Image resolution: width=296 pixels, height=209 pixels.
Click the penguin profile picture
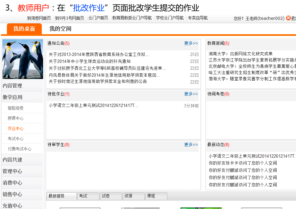(23, 59)
